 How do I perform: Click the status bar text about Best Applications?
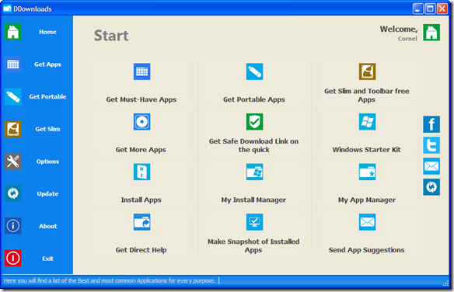click(x=110, y=280)
